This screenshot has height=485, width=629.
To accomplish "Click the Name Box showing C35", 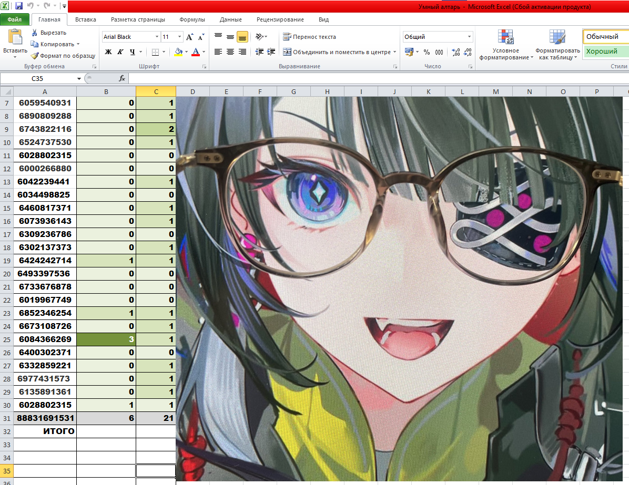I will coord(38,79).
